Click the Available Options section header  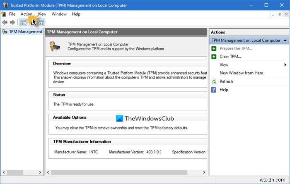(x=70, y=117)
